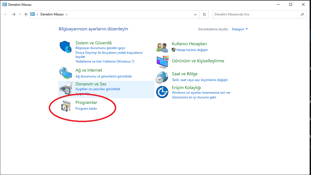This screenshot has width=311, height=175.
Task: Go forward with the right arrow
Action: tap(14, 14)
